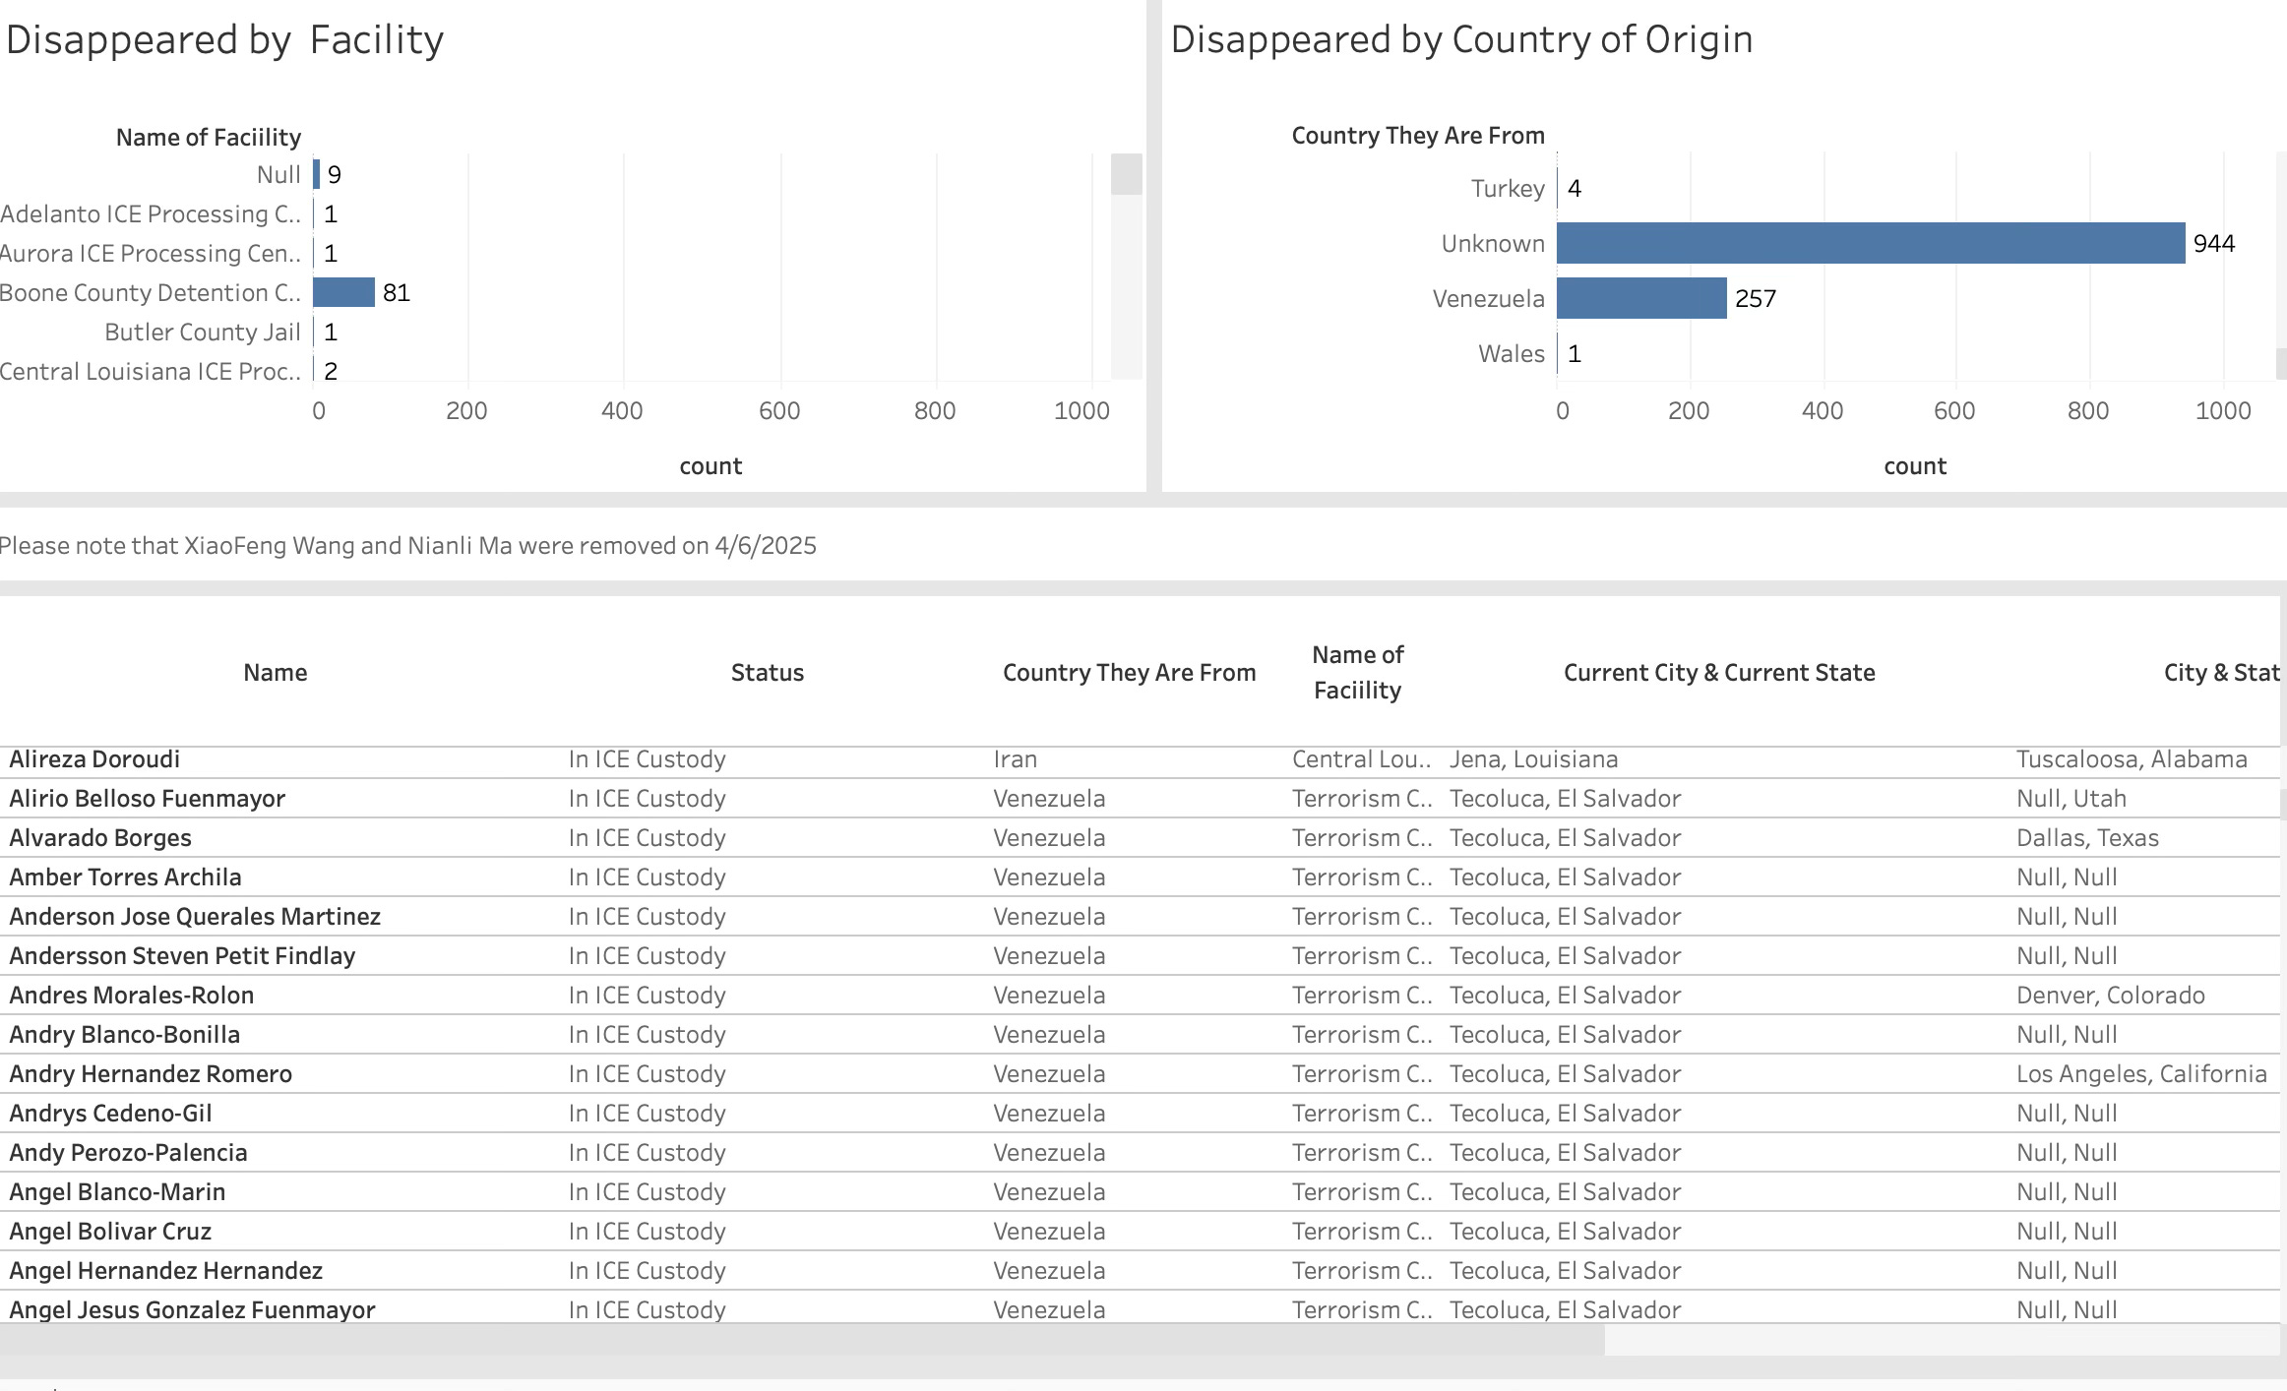The height and width of the screenshot is (1391, 2287).
Task: Click the Jena, Louisiana cell
Action: [1533, 759]
